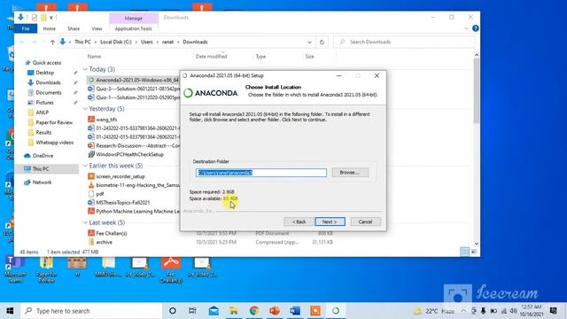
Task: Cancel the Anaconda installation
Action: [x=365, y=222]
